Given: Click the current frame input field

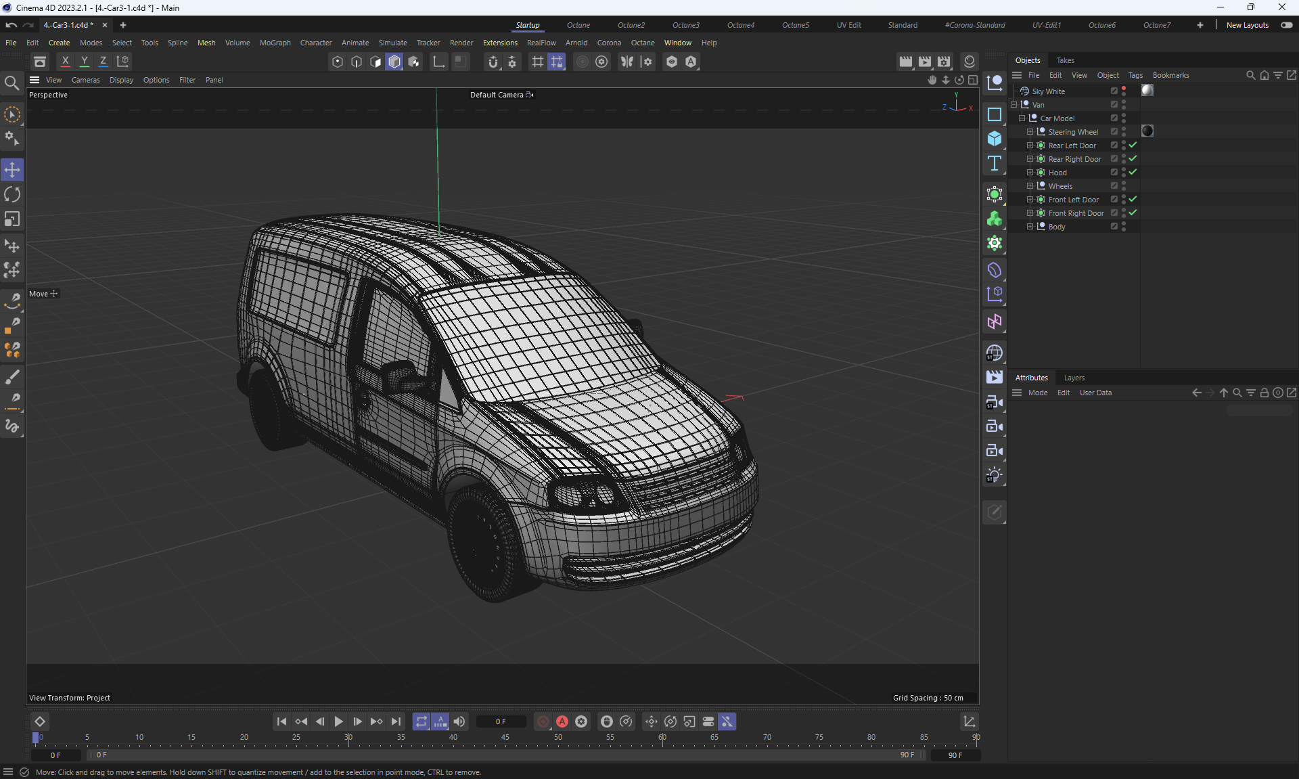Looking at the screenshot, I should pyautogui.click(x=501, y=721).
